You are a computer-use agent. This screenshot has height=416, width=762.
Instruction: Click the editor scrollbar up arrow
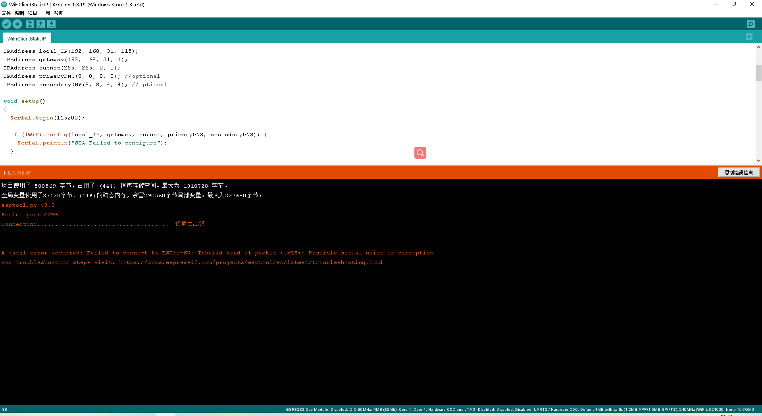coord(758,47)
